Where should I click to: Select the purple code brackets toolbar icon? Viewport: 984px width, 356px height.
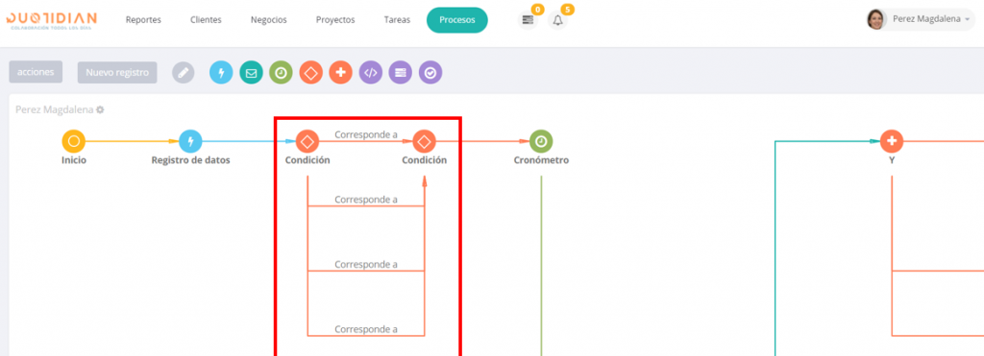tap(370, 73)
